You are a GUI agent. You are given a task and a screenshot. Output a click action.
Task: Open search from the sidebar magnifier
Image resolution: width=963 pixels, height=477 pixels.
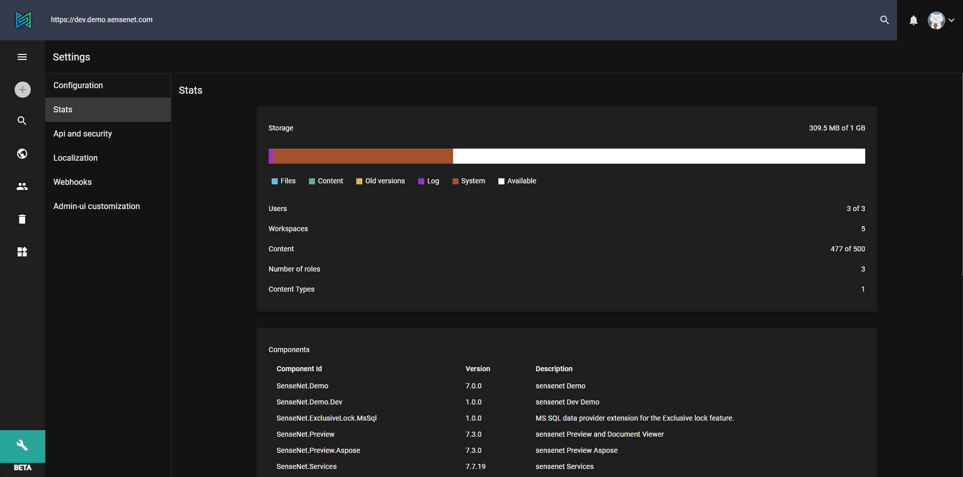point(22,121)
